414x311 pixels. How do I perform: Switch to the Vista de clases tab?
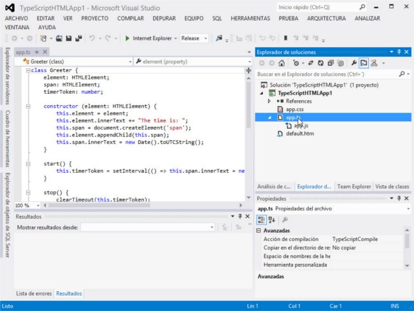392,187
